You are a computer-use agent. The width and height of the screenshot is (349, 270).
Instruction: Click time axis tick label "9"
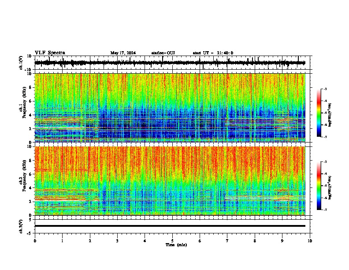tap(282, 241)
